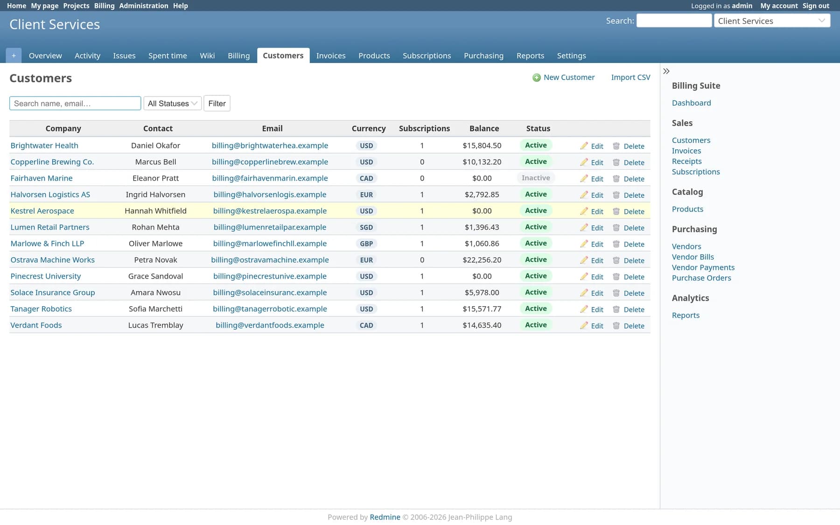The height and width of the screenshot is (525, 840).
Task: Click the Filter button
Action: pos(217,104)
